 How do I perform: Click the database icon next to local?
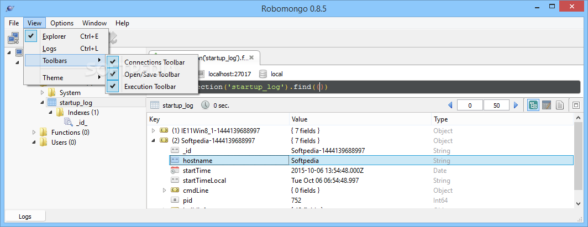(263, 74)
